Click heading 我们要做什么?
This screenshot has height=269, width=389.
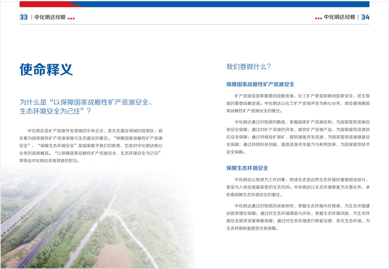pos(248,67)
